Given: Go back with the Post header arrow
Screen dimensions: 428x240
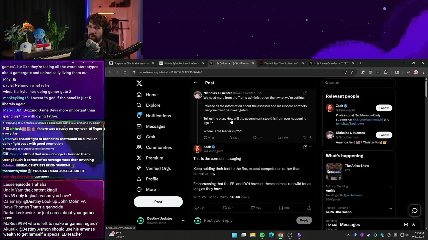Looking at the screenshot, I should (x=196, y=83).
